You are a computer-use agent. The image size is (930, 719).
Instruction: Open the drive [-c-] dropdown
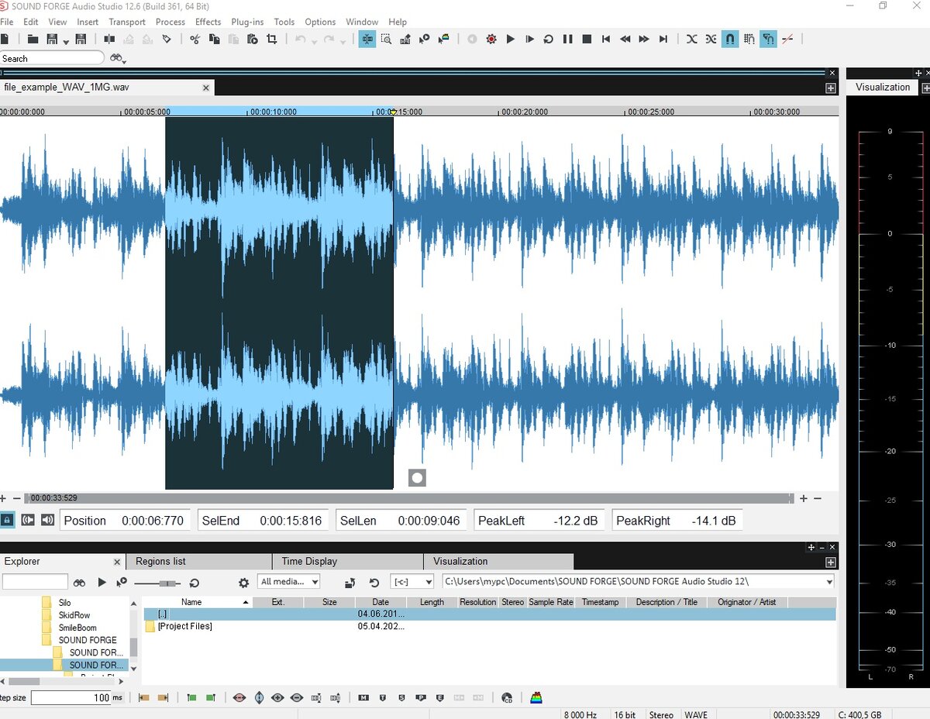[413, 582]
